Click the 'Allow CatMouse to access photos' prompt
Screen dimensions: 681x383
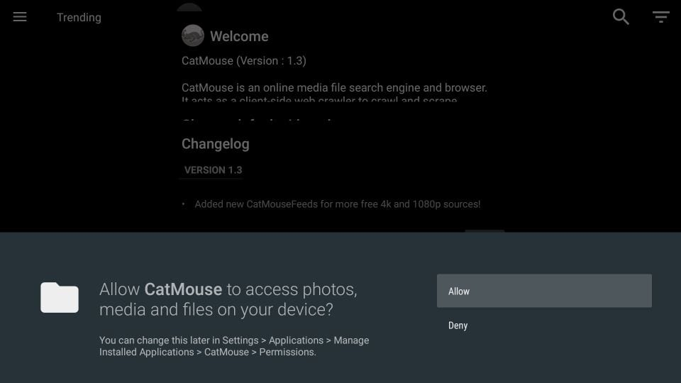(x=228, y=299)
